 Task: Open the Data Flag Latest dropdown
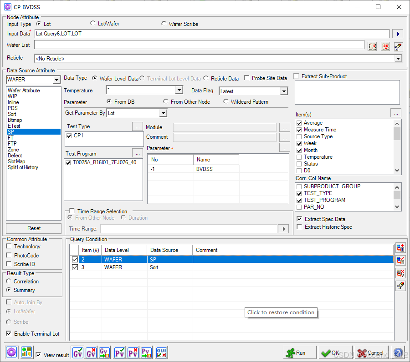(284, 91)
